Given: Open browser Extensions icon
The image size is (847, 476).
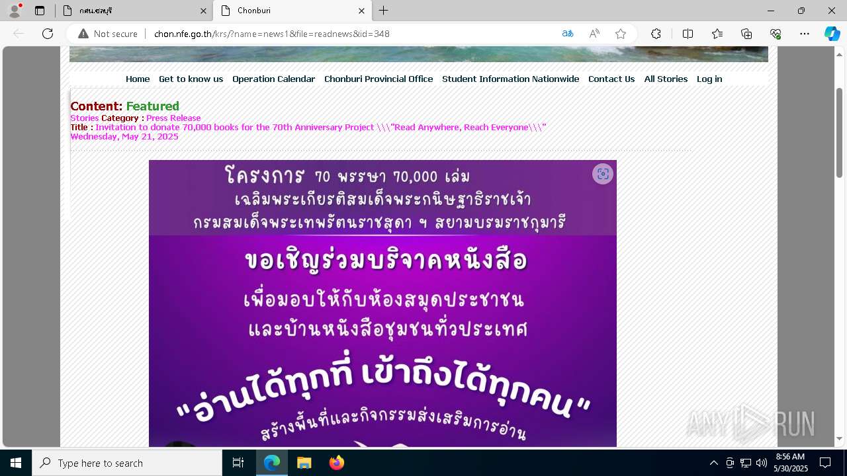Looking at the screenshot, I should [x=656, y=34].
